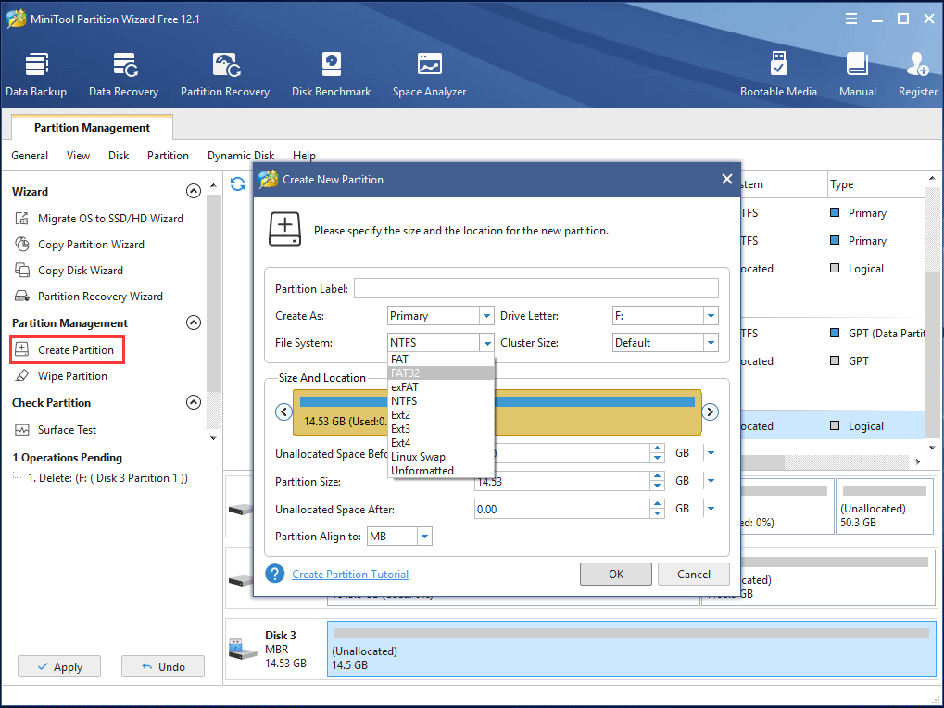Expand the Cluster Size dropdown
This screenshot has height=708, width=944.
coord(711,343)
